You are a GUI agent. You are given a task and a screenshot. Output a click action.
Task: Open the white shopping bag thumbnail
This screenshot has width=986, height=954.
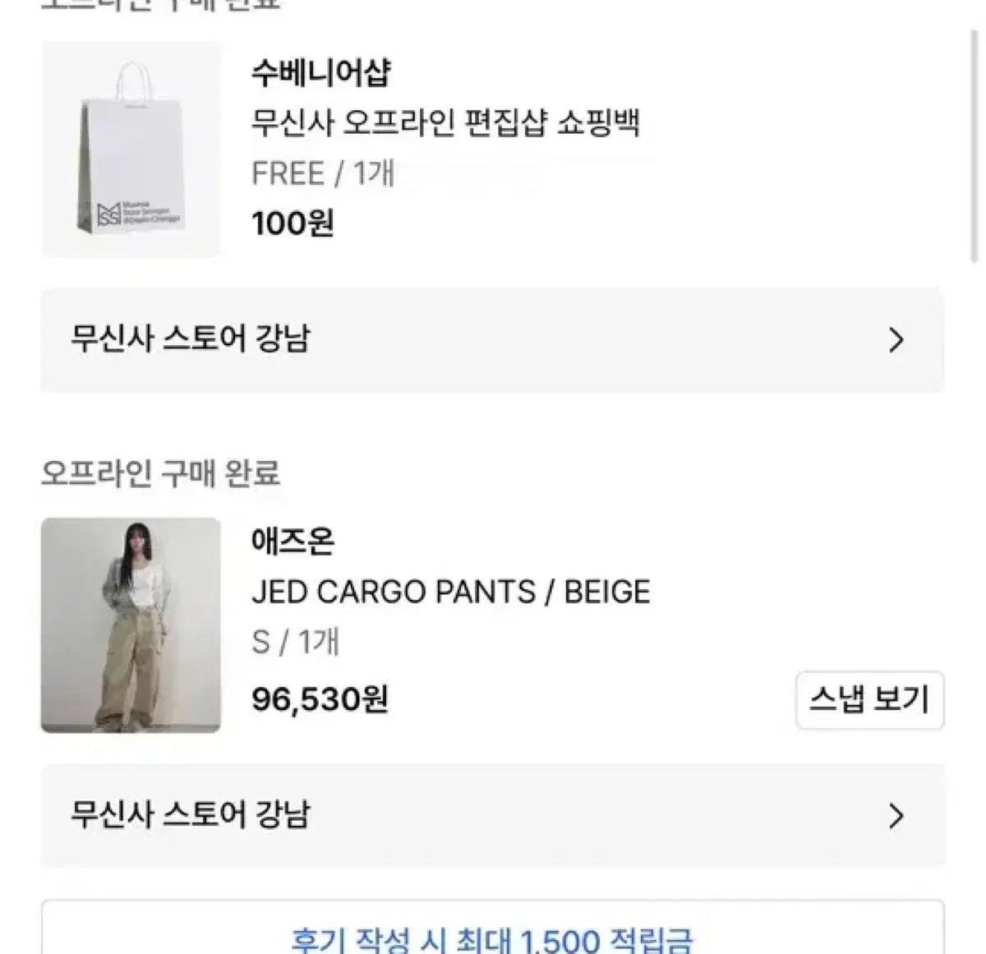(131, 150)
